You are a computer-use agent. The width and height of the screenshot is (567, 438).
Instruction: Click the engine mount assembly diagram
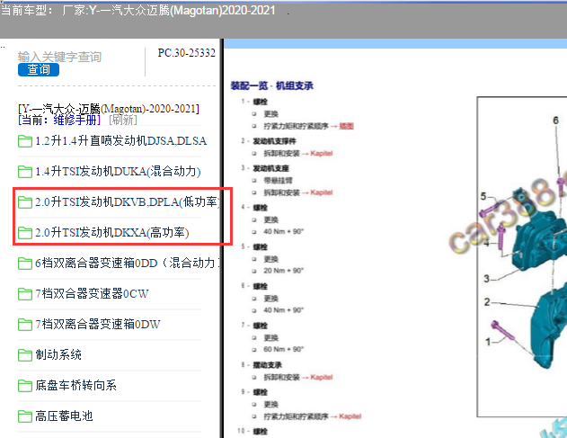click(522, 257)
